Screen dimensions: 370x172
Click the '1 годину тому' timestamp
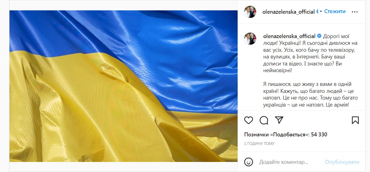259,143
